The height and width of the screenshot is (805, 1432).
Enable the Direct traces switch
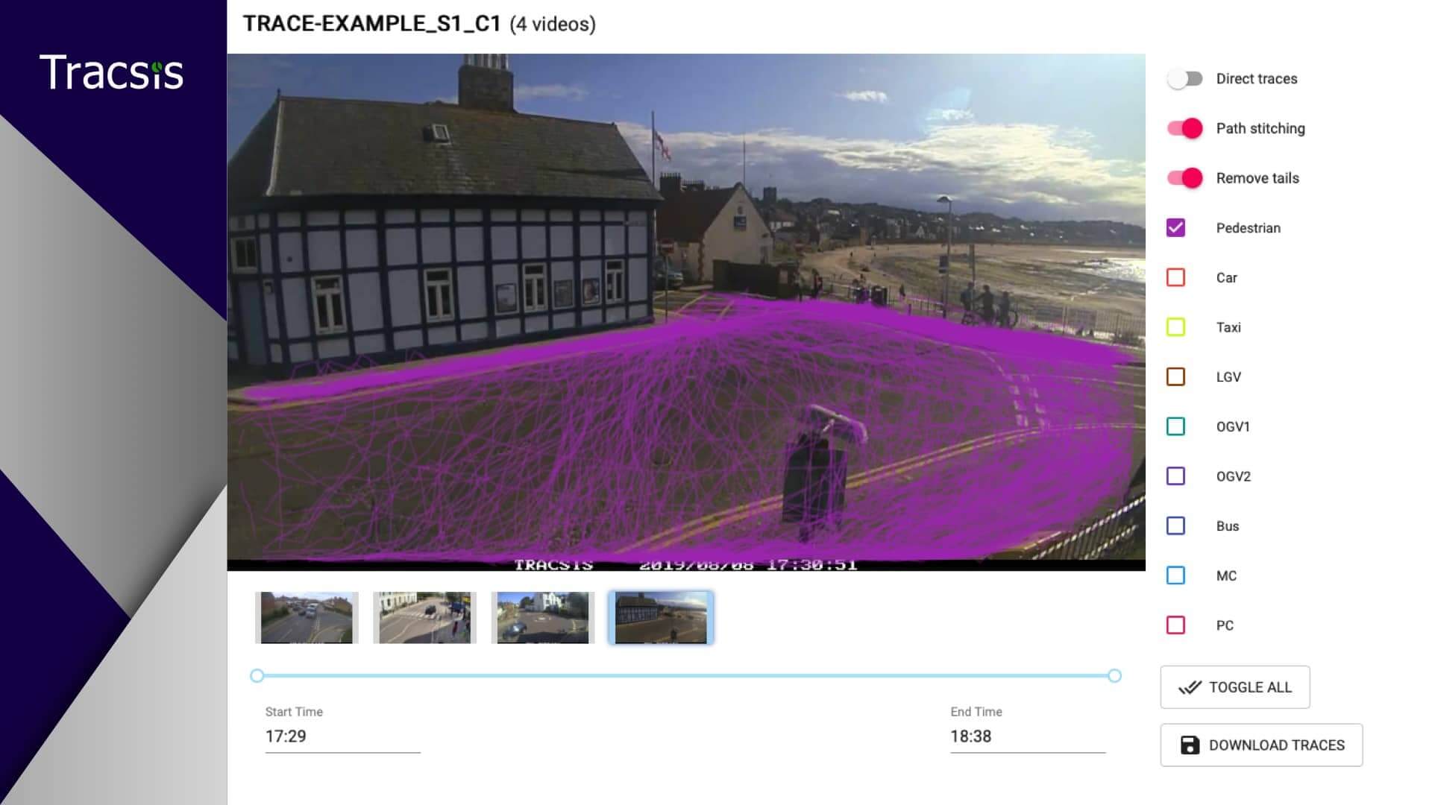1184,79
